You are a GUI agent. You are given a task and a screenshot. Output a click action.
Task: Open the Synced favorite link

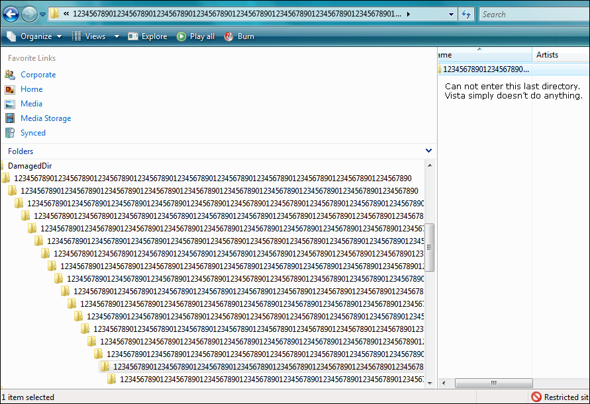pos(32,133)
